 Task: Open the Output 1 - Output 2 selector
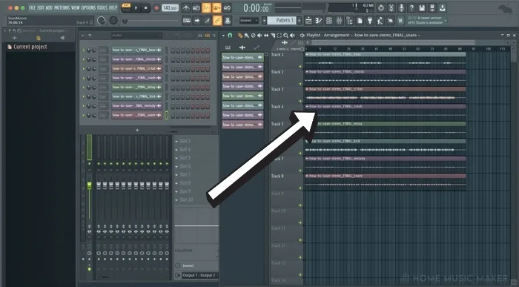(x=199, y=275)
